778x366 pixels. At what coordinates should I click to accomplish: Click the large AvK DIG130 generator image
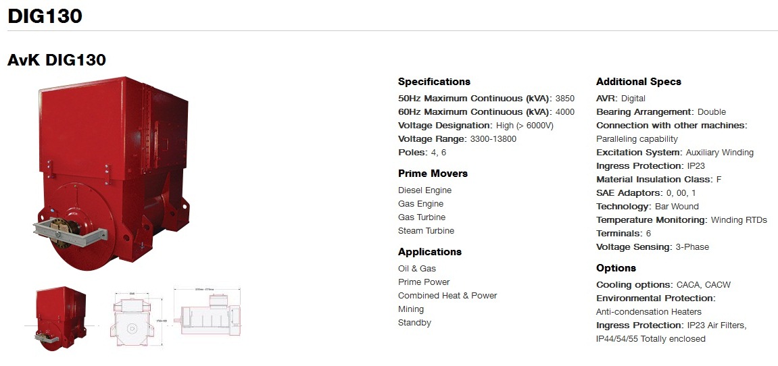click(x=110, y=175)
